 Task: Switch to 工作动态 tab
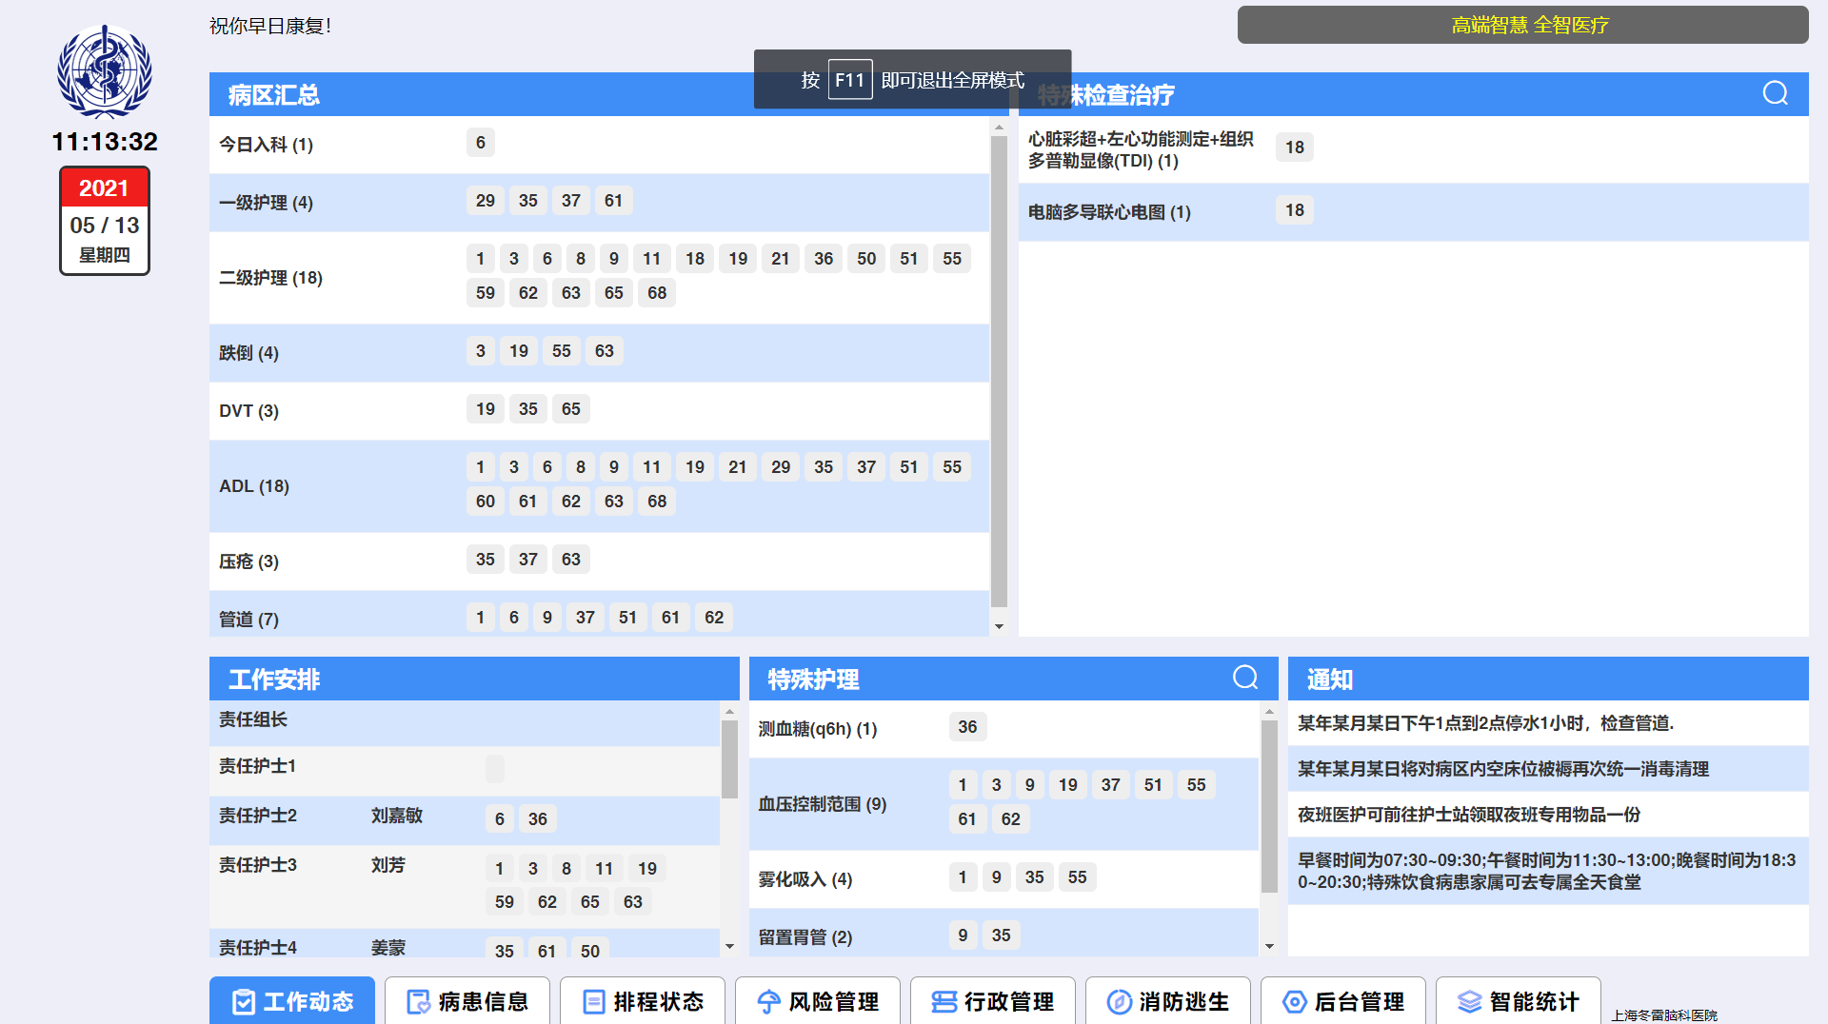coord(292,1001)
